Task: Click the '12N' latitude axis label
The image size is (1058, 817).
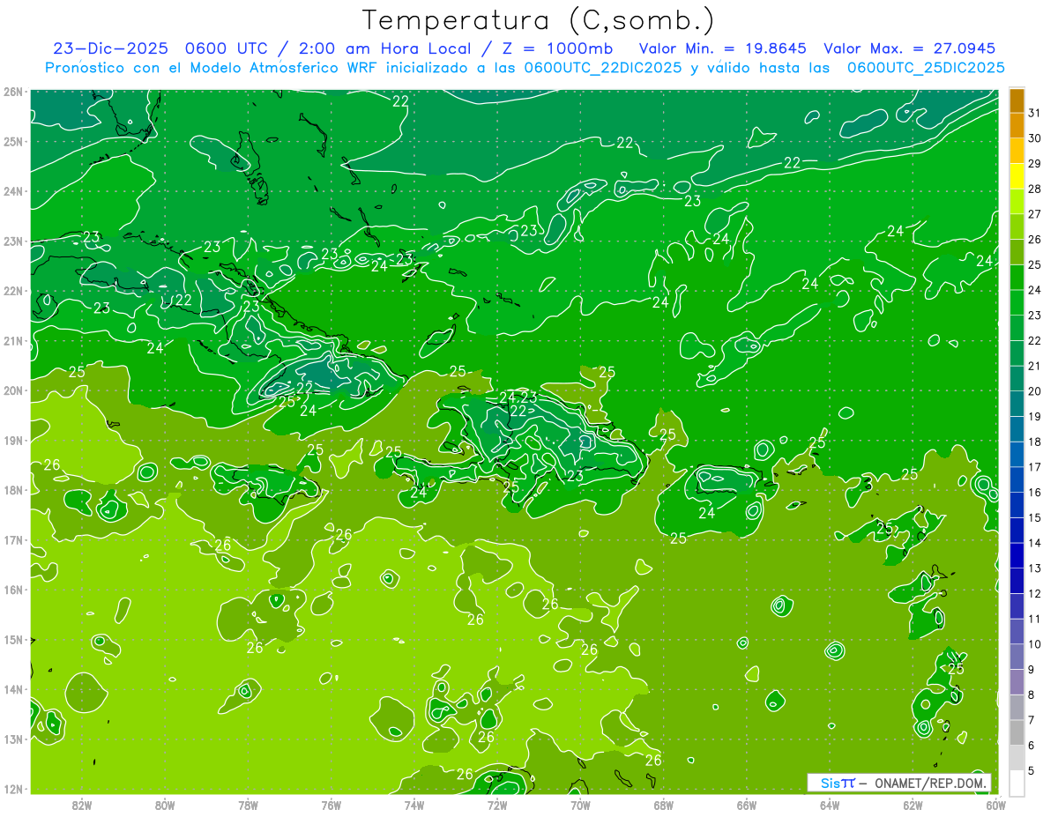Action: [12, 789]
